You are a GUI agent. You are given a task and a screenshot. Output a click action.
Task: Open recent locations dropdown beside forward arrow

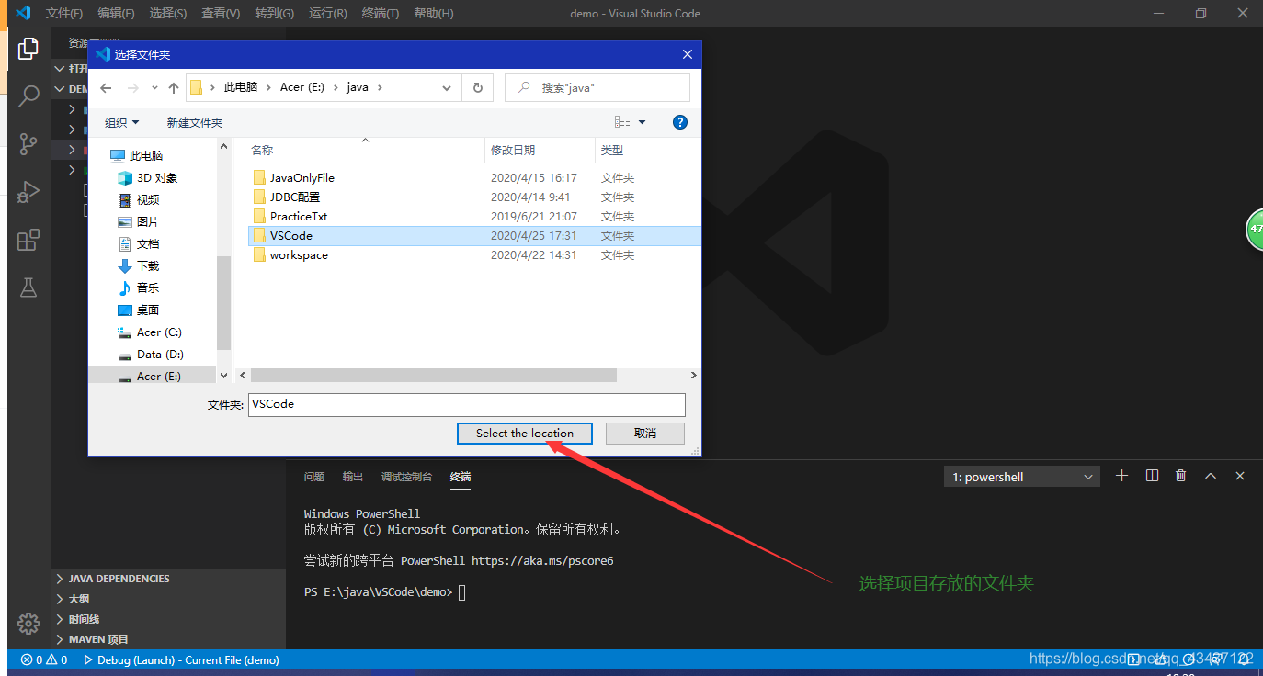pos(154,88)
